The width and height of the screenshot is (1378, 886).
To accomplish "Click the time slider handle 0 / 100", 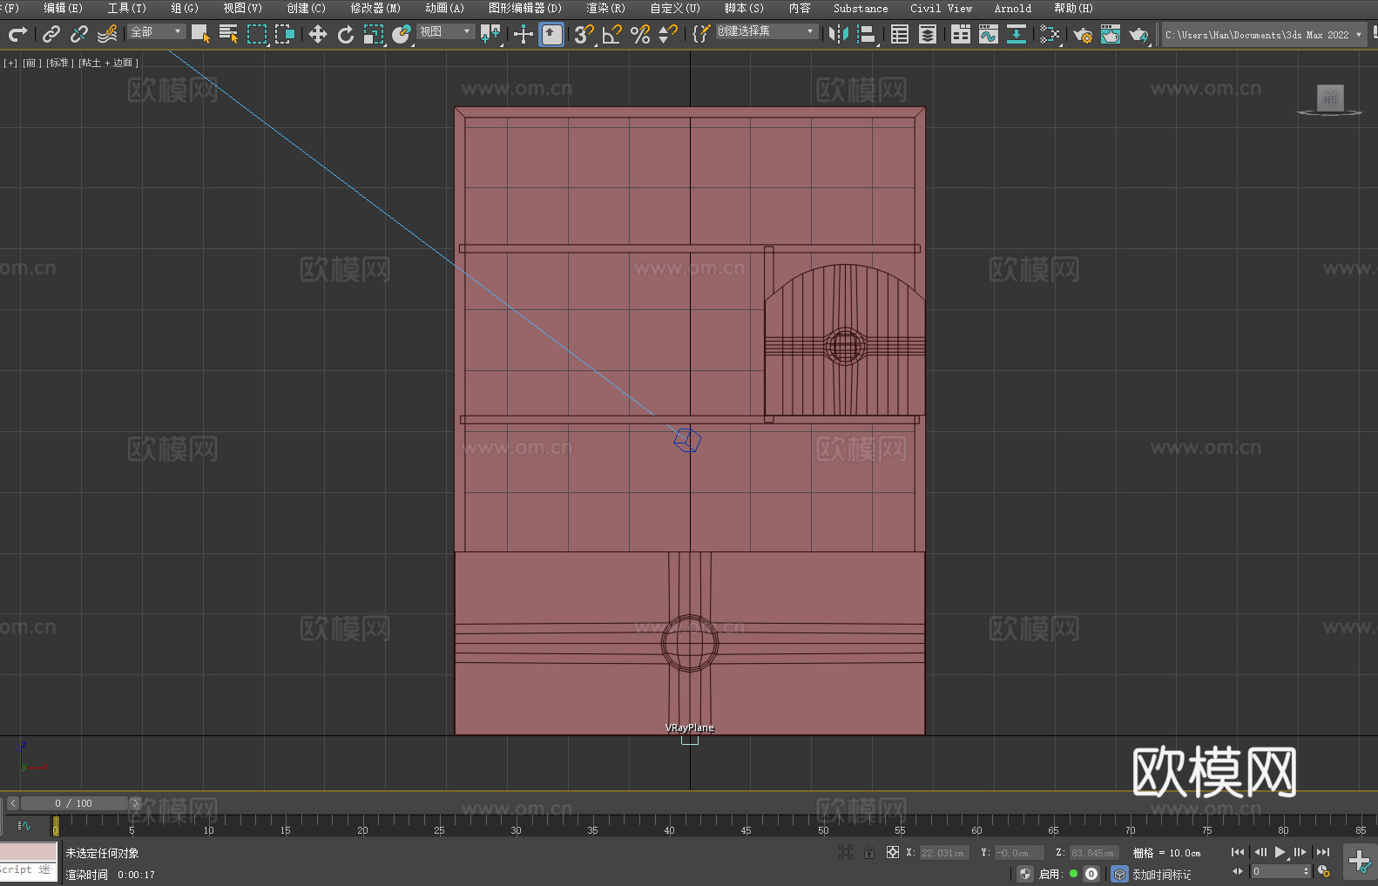I will tap(74, 803).
